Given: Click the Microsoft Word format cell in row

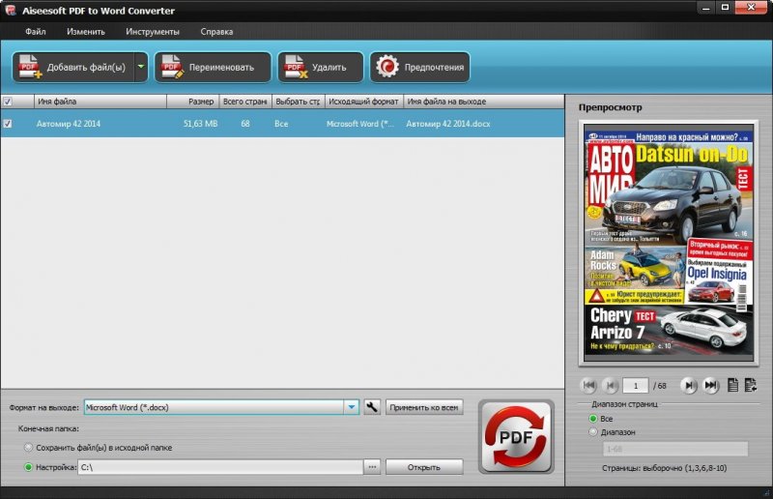Looking at the screenshot, I should point(360,124).
